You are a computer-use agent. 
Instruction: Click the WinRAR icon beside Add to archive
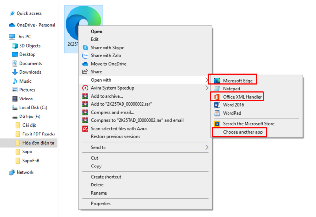pos(85,96)
